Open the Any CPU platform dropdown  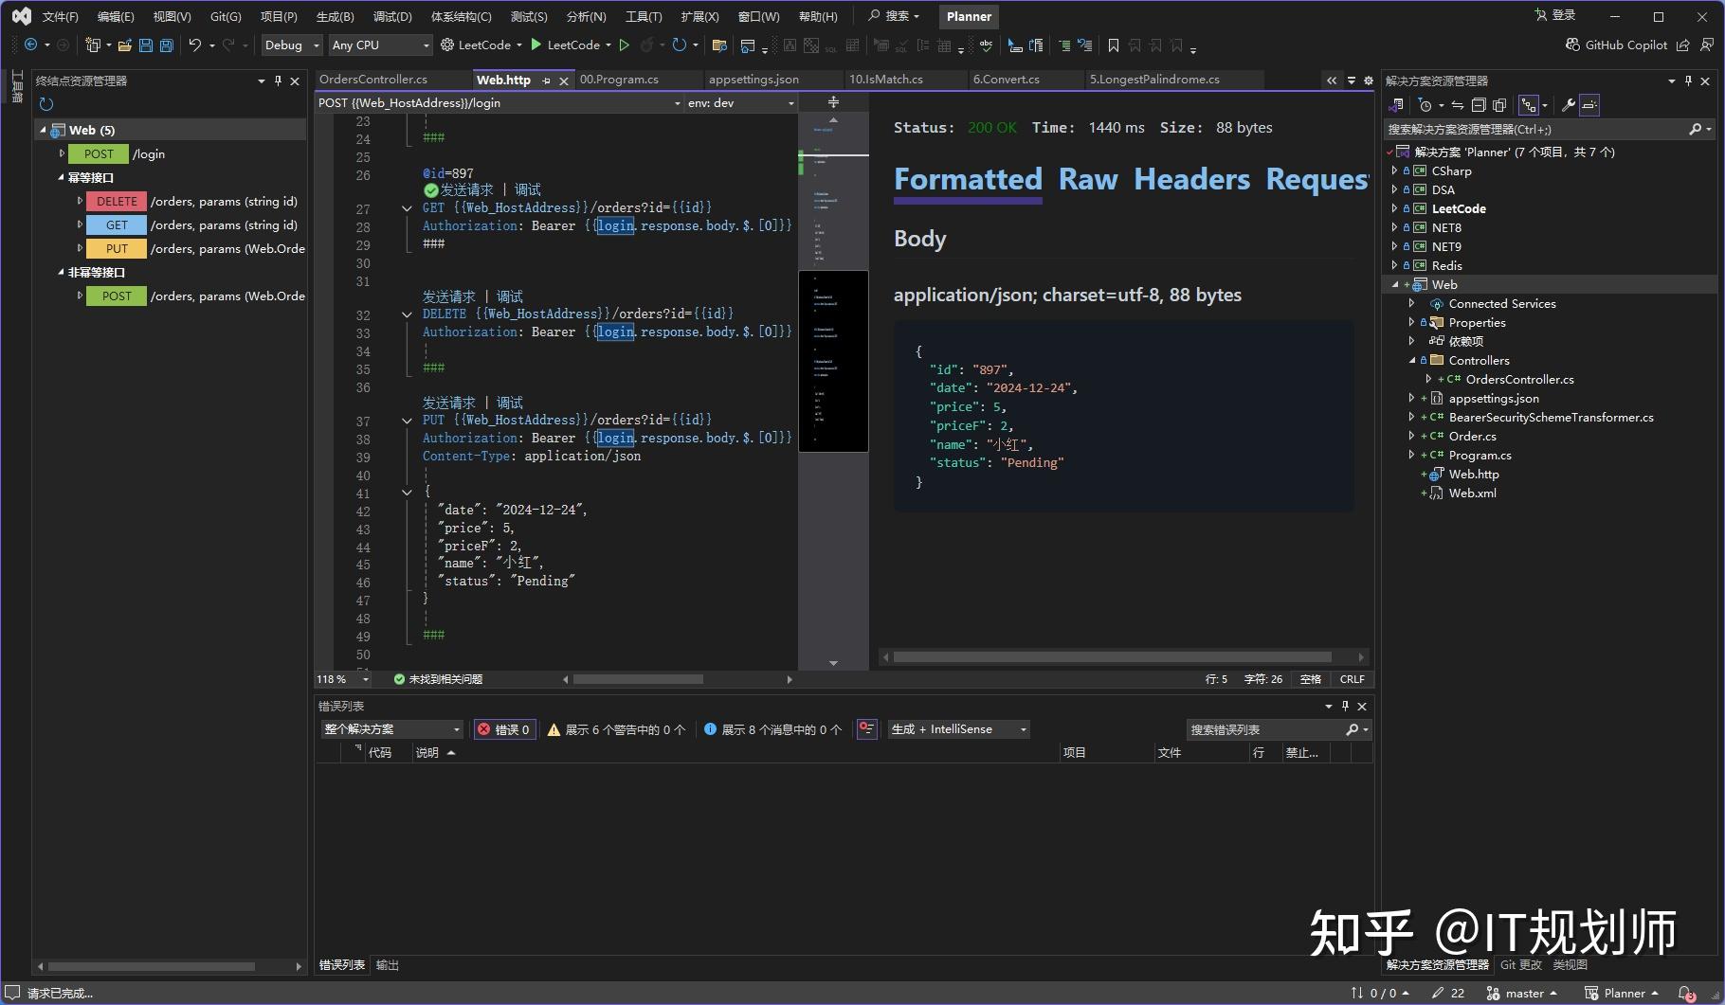(x=380, y=45)
